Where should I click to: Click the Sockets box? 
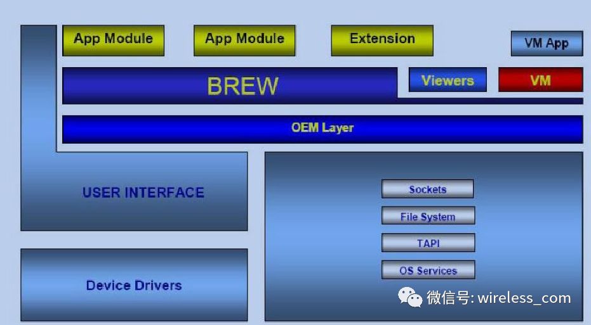tap(428, 189)
